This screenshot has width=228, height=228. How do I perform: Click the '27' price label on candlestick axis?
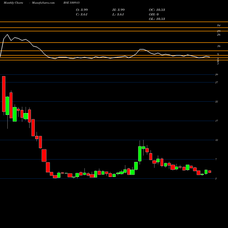(x=217, y=83)
